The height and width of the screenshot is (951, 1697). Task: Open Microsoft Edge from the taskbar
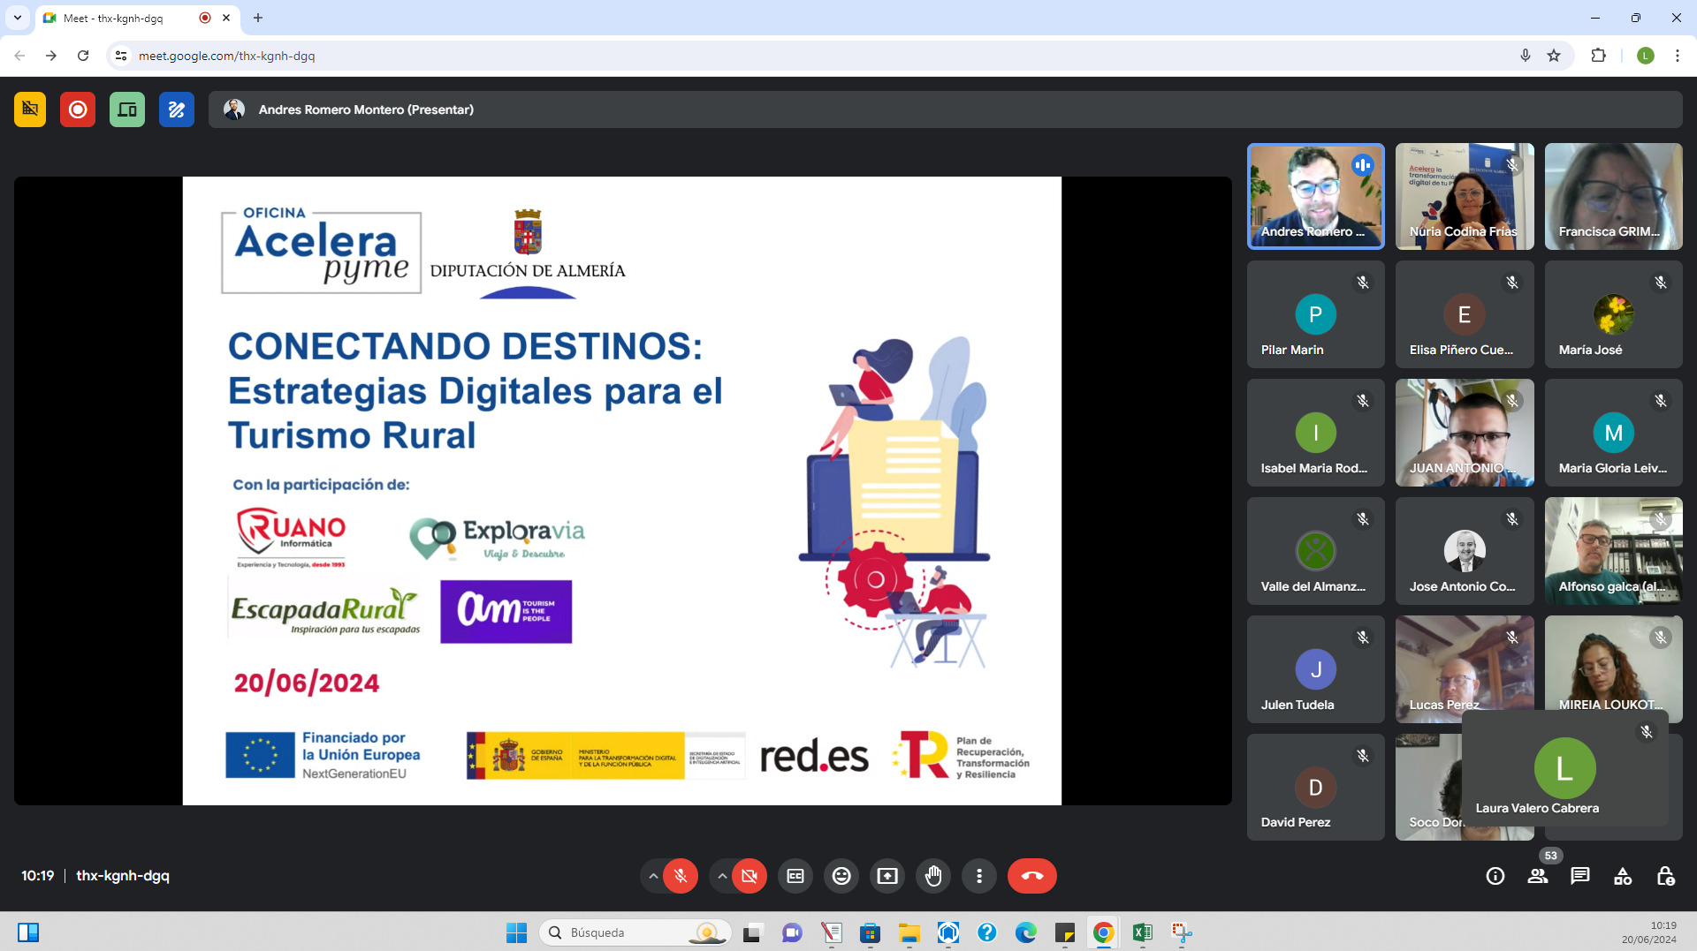click(1025, 932)
